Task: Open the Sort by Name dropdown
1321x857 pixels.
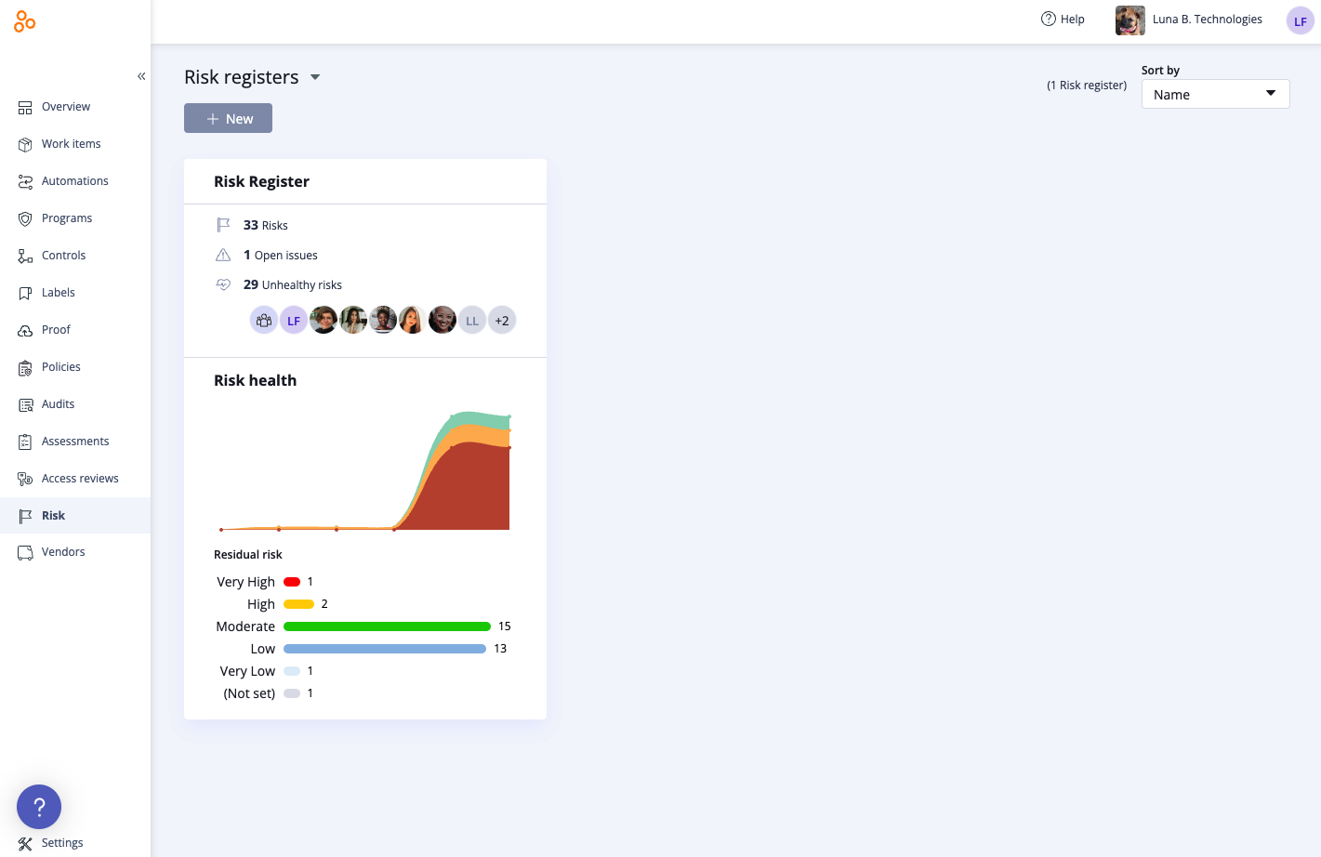Action: (x=1214, y=94)
